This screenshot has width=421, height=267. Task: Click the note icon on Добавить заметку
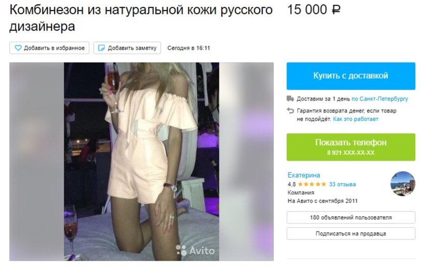[102, 48]
